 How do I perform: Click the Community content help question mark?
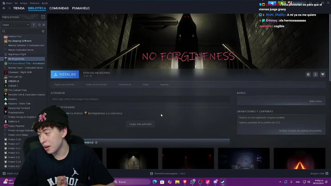pos(96,143)
